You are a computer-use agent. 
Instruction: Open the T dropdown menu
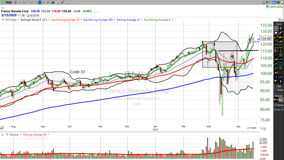278,2
